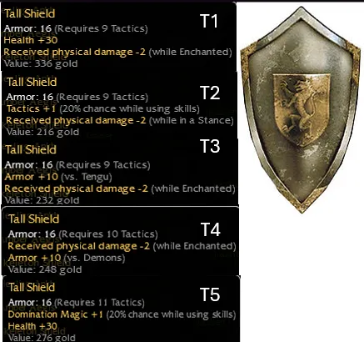Click 'while in a Stance' damage line

pos(120,120)
